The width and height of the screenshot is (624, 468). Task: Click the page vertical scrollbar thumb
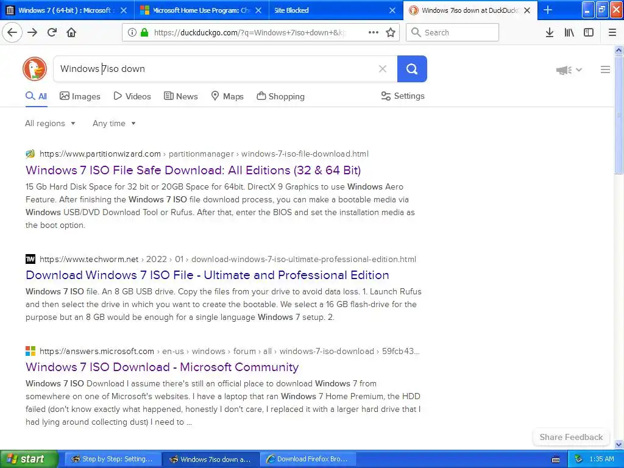click(x=619, y=115)
